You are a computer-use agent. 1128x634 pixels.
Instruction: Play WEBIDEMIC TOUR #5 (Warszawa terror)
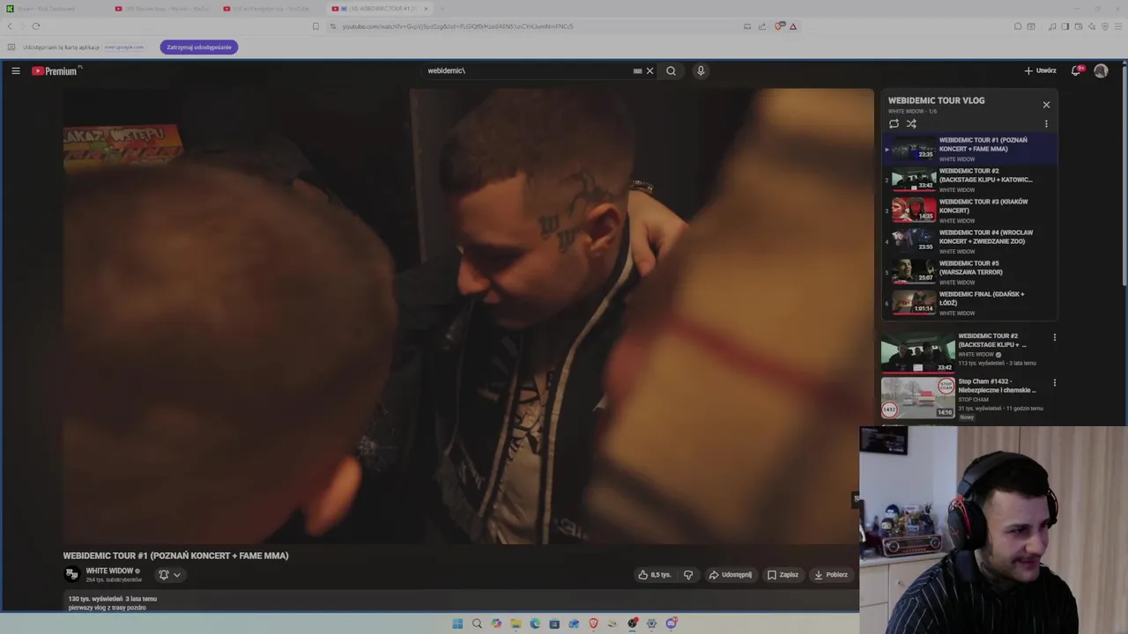pyautogui.click(x=969, y=272)
